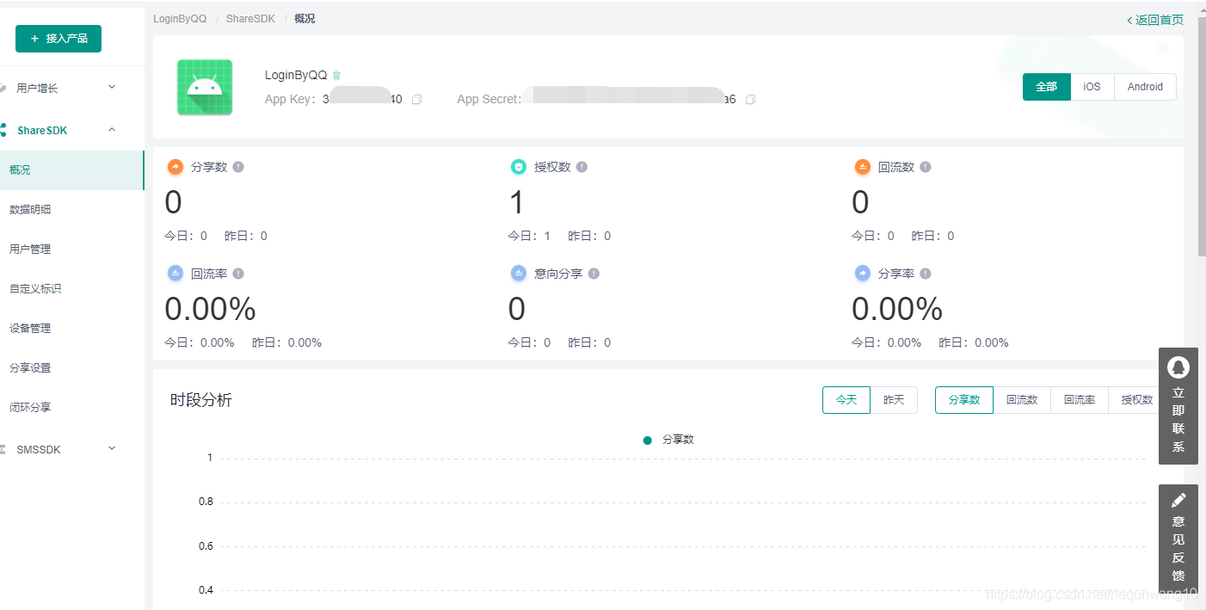Select the 全部 platform filter
The image size is (1206, 610).
pos(1047,87)
